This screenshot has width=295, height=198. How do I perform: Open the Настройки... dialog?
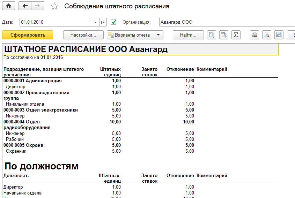click(83, 35)
